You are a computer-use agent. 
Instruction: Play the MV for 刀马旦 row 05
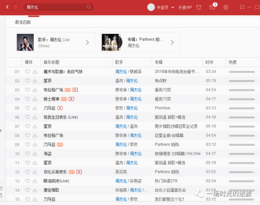tap(60, 108)
